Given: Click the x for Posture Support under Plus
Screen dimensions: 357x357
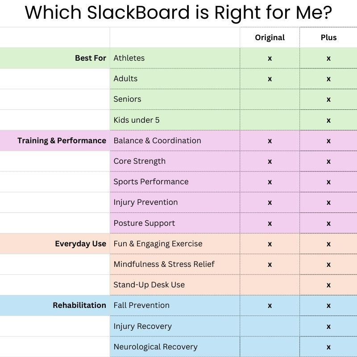Looking at the screenshot, I should click(328, 224).
